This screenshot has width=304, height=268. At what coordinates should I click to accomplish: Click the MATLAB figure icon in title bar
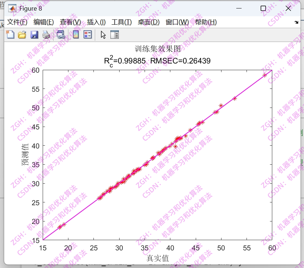tap(13, 8)
